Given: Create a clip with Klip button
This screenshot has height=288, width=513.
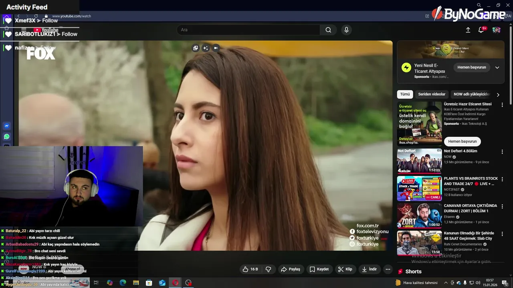Looking at the screenshot, I should [x=345, y=269].
